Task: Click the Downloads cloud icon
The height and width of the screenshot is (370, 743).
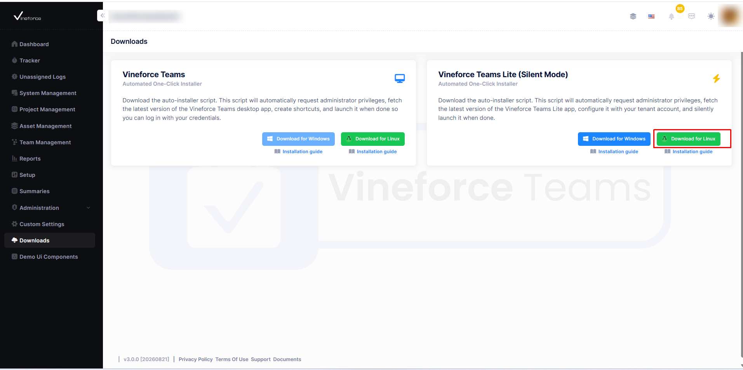Action: [x=14, y=240]
